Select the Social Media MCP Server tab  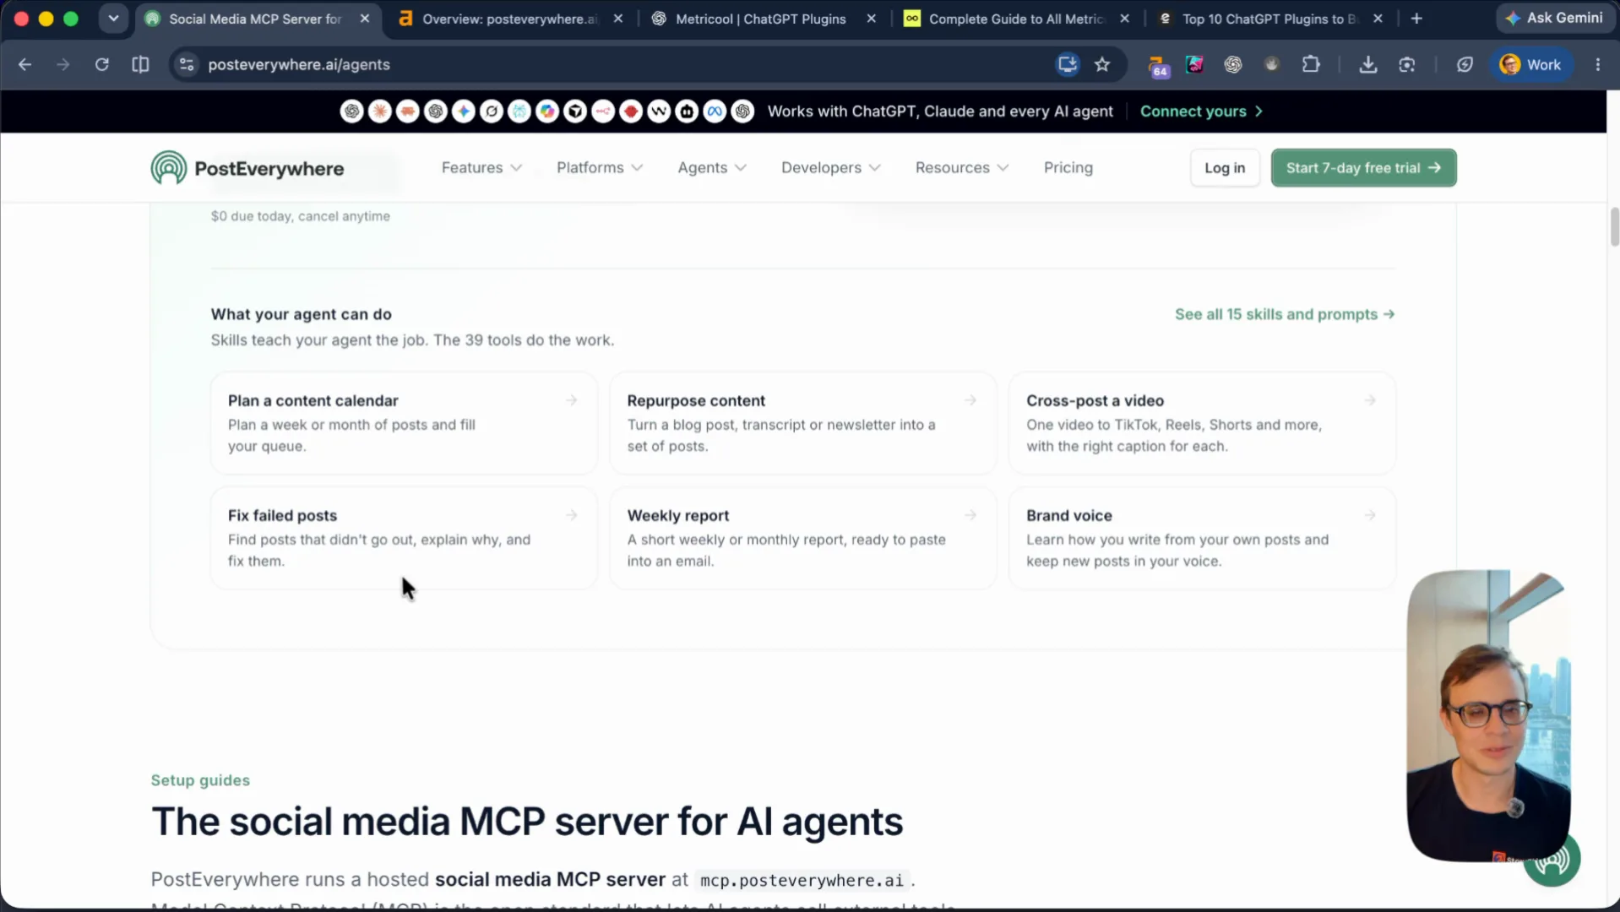(x=253, y=19)
